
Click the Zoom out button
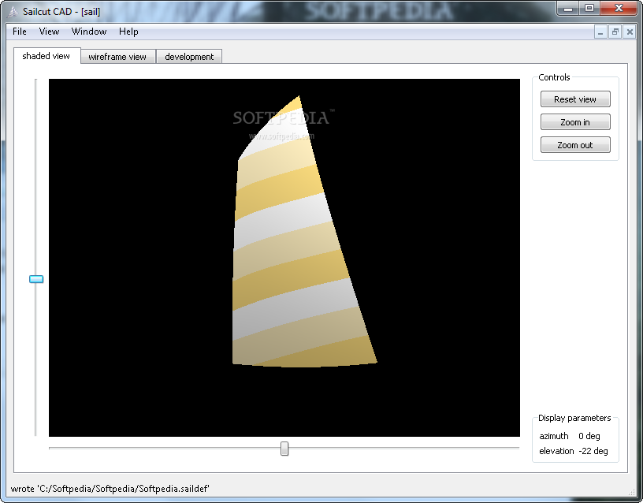click(575, 145)
